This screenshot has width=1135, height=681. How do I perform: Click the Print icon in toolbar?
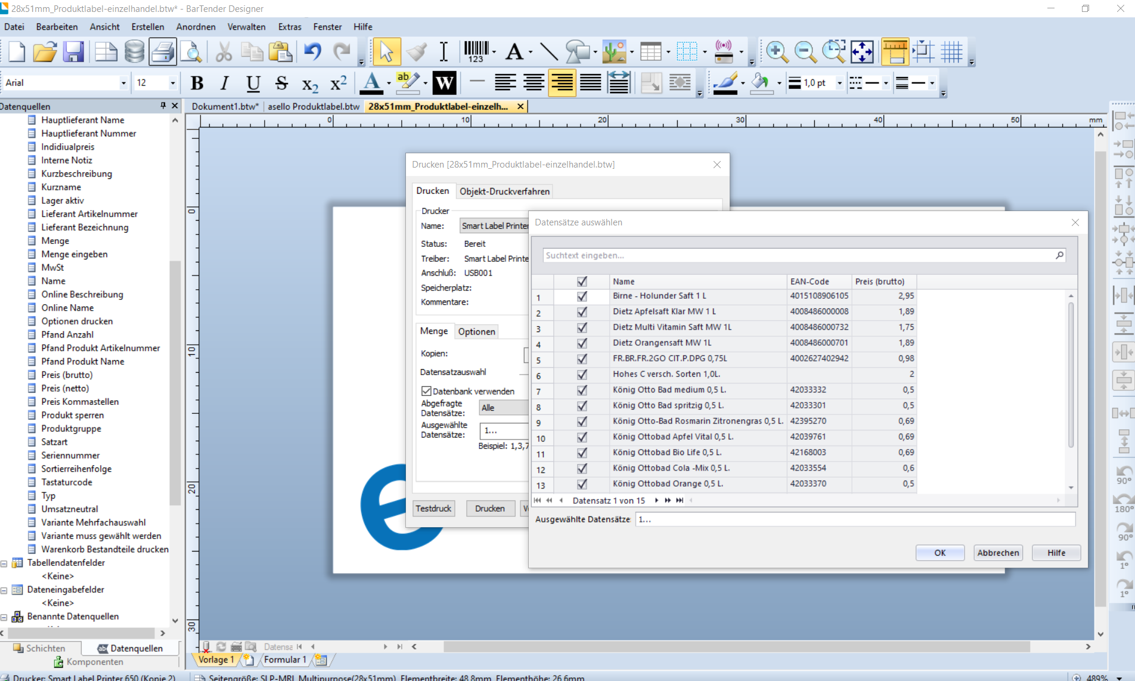[162, 52]
